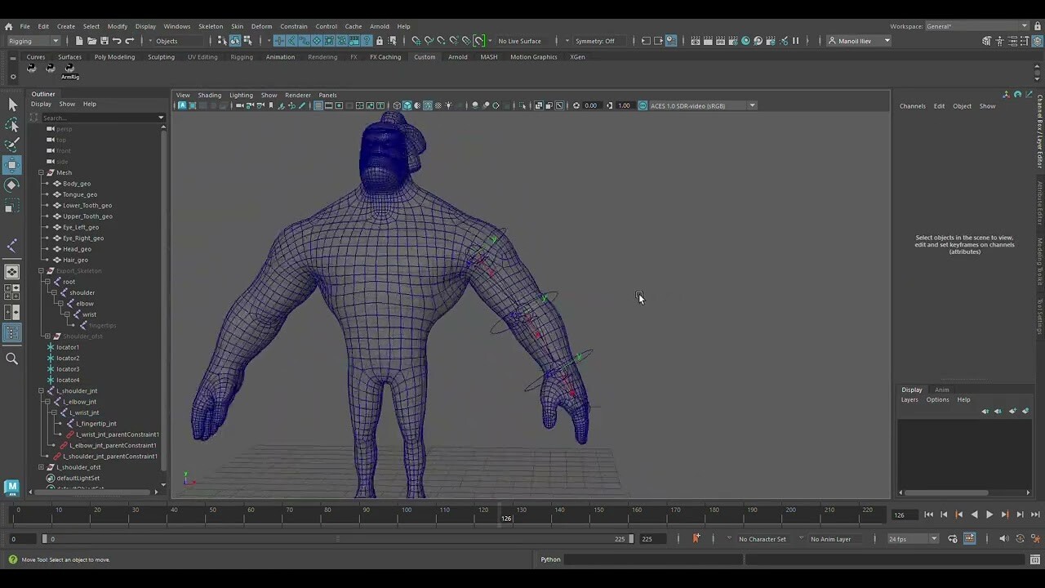This screenshot has height=588, width=1045.
Task: Enable X-Ray display in the viewport toolbar
Action: click(x=417, y=105)
